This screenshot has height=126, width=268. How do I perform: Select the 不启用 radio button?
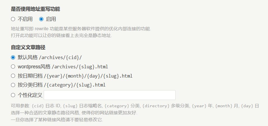pos(13,19)
